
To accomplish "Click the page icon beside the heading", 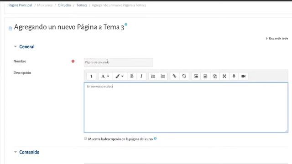I will click(x=10, y=28).
